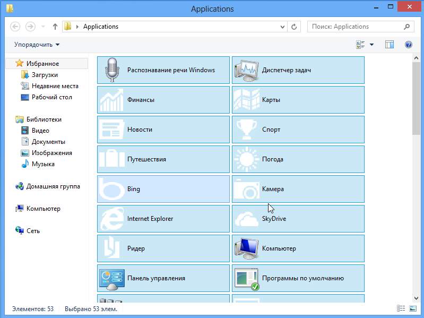Open the Internet Explorer icon
424x318 pixels.
(111, 219)
